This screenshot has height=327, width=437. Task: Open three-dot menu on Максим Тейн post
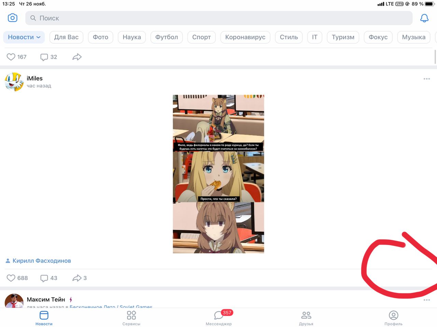pos(427,300)
